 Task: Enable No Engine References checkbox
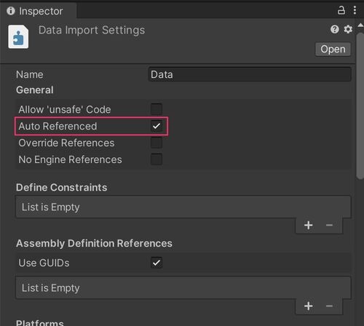(x=157, y=159)
